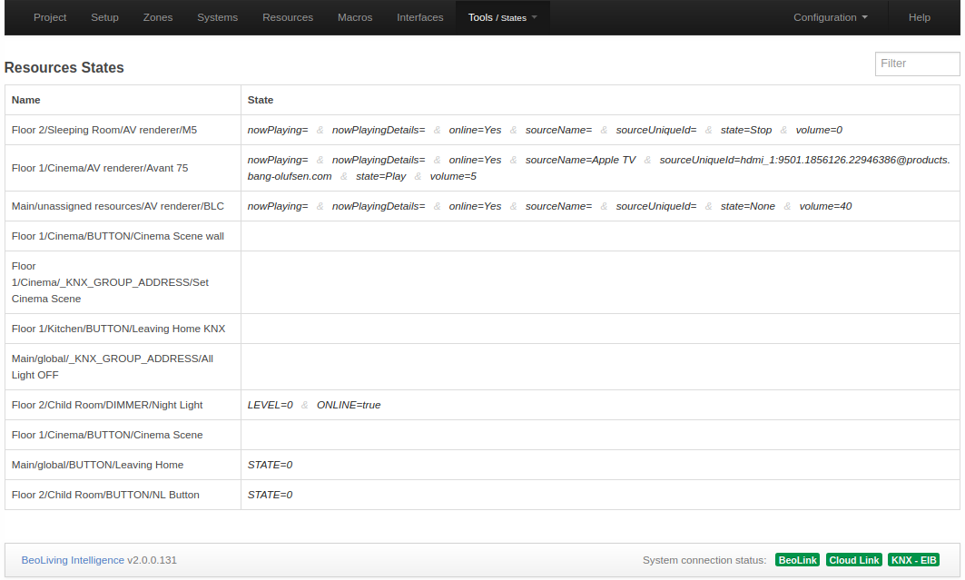Open the Resources tab

(288, 17)
